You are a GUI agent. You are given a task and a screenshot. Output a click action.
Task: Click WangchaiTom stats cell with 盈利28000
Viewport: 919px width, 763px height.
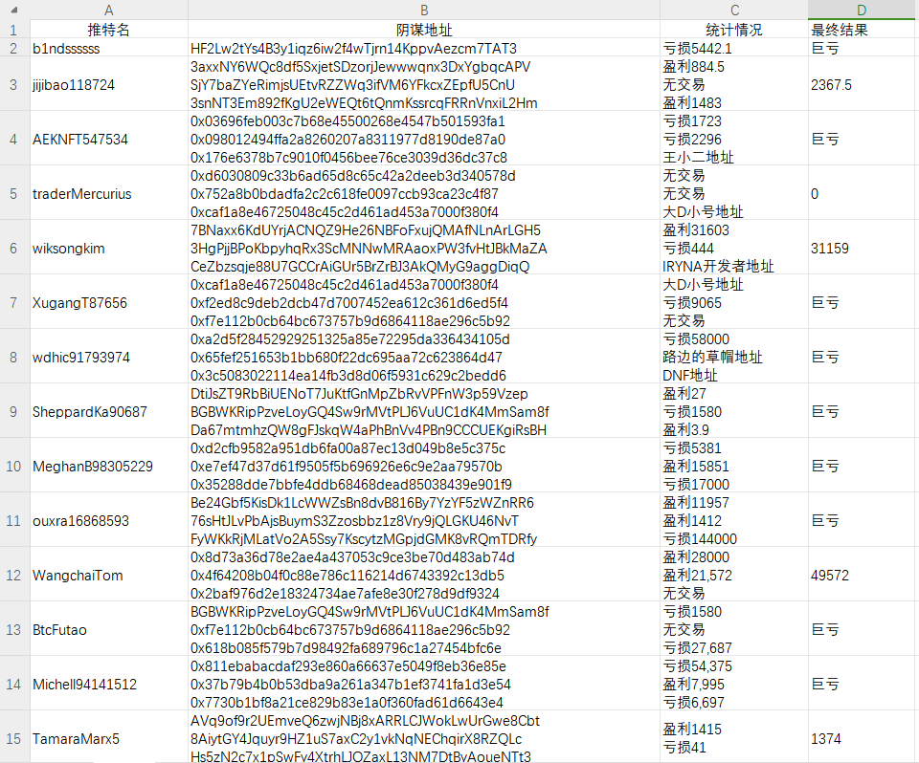(734, 575)
